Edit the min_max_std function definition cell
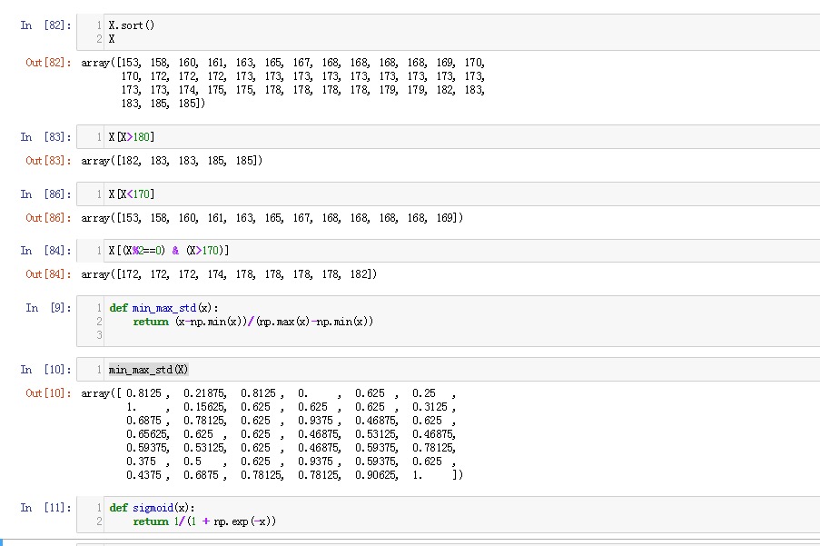The height and width of the screenshot is (546, 820). 454,321
